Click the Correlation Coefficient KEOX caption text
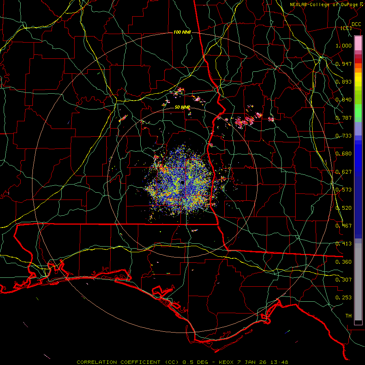 (182, 362)
